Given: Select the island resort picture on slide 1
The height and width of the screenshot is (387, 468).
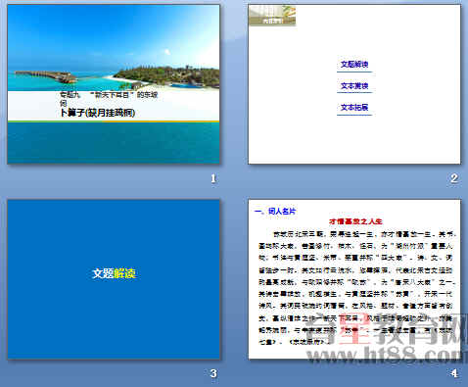Looking at the screenshot, I should click(x=114, y=48).
